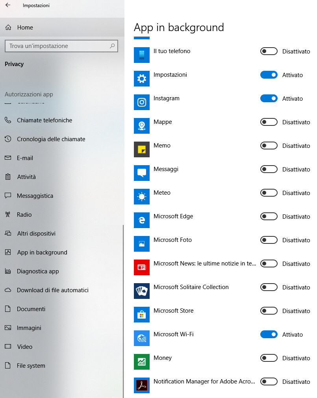Click the Radio antenna icon
This screenshot has width=317, height=398.
(8, 214)
